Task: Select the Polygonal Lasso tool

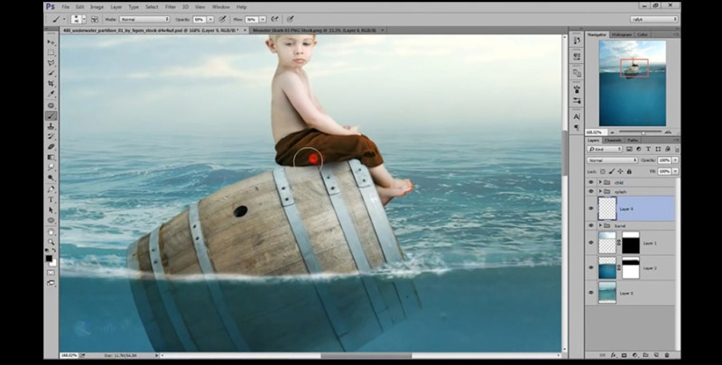Action: click(51, 63)
